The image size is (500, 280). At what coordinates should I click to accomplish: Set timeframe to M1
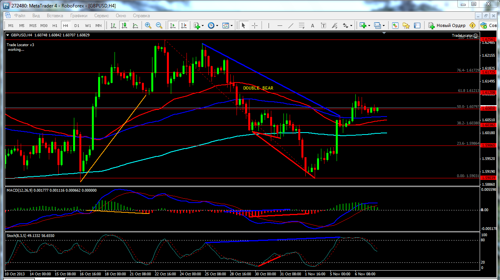(11, 25)
